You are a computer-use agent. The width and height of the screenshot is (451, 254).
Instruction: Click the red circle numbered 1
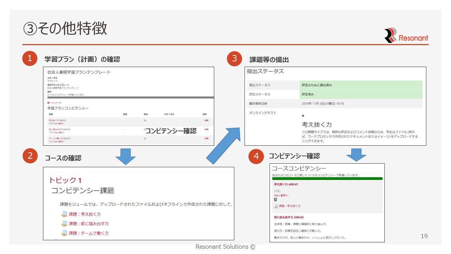[x=30, y=59]
